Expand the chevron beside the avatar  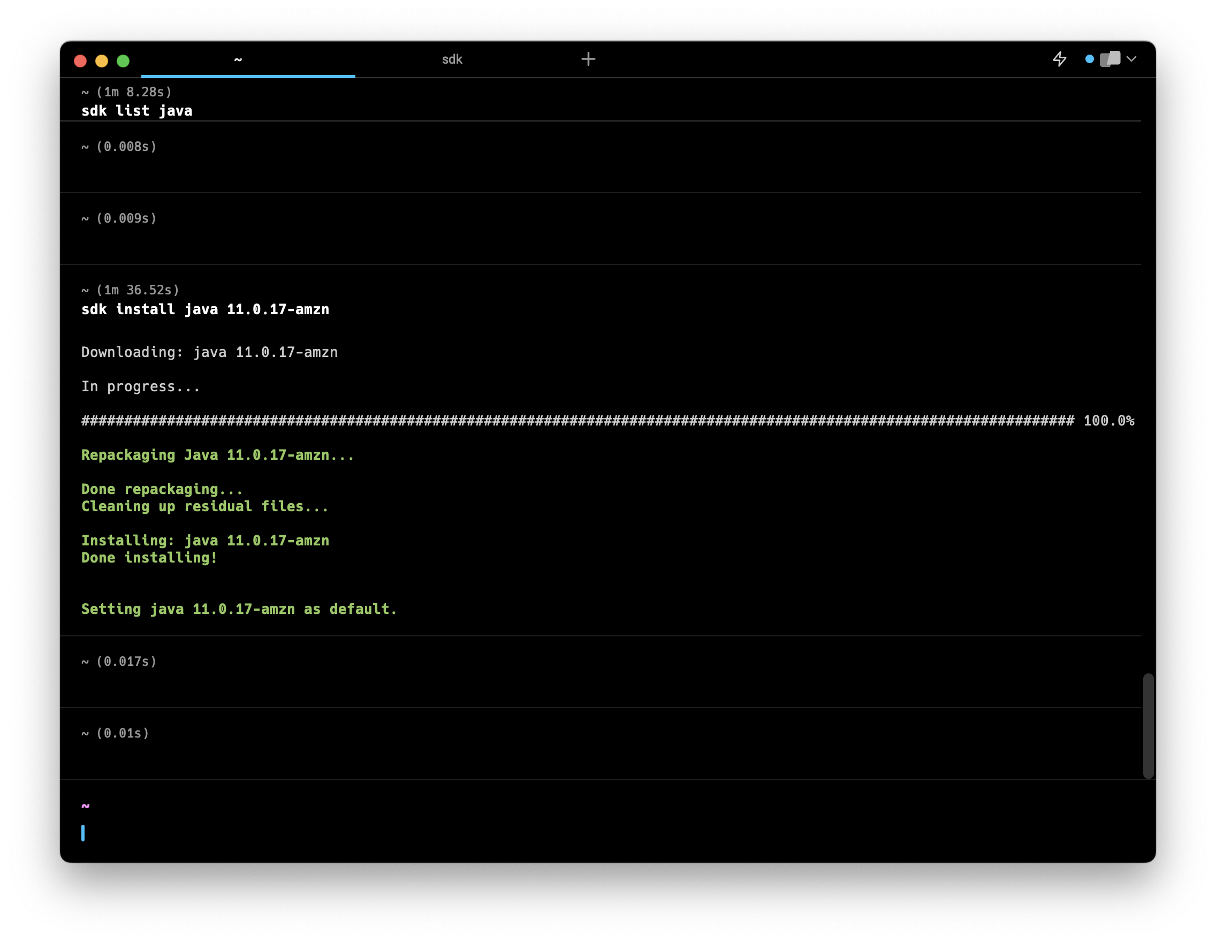1131,59
